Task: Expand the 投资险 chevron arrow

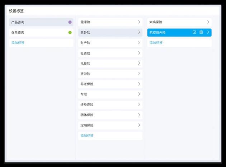Action: 139,53
